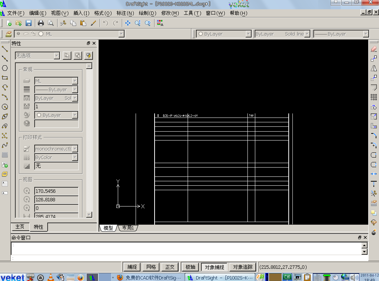Select the Circle draw tool
379x281 pixels.
[x=5, y=107]
